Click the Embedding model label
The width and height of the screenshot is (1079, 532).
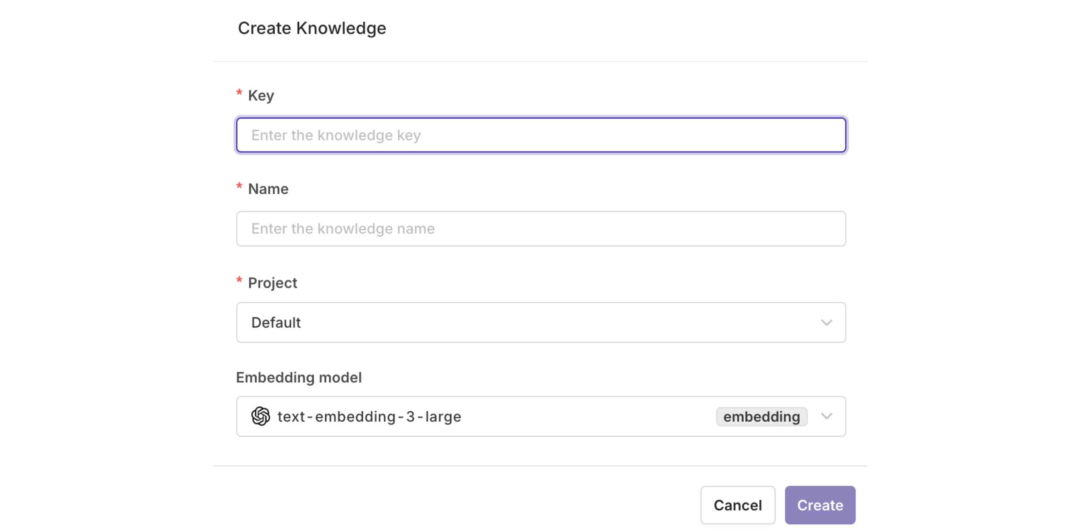coord(299,377)
